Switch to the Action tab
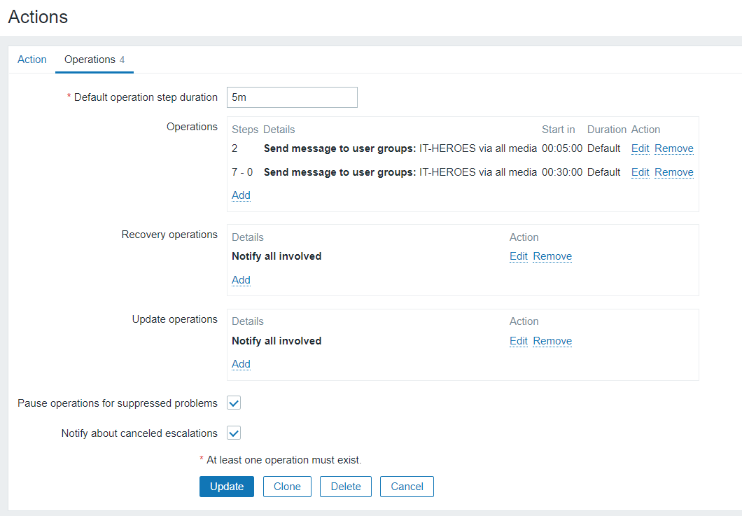The height and width of the screenshot is (516, 742). point(32,60)
